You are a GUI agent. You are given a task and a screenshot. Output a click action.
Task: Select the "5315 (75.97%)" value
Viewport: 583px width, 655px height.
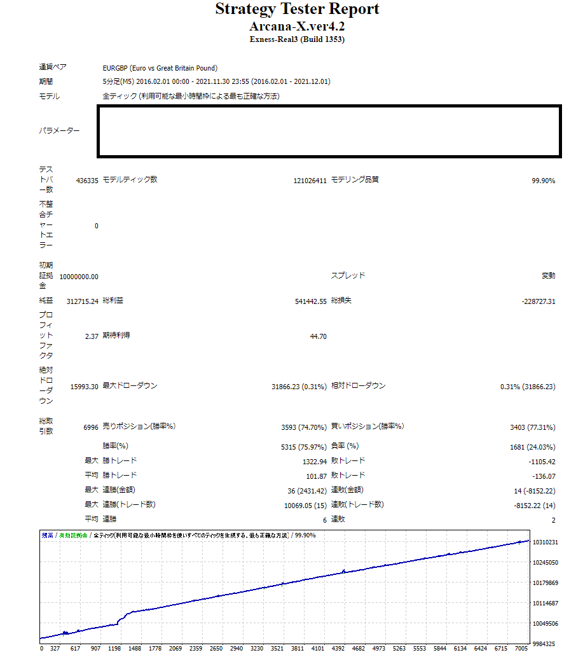pos(304,447)
